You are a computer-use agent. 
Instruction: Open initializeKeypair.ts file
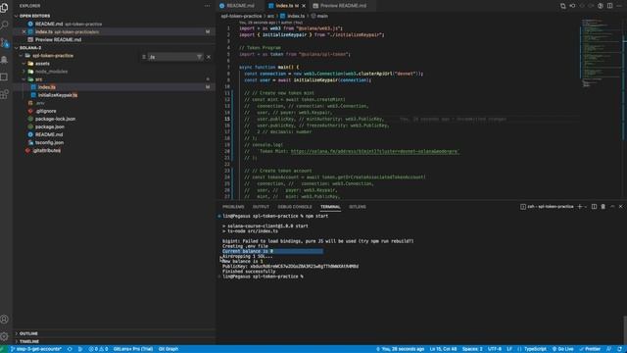coord(58,95)
